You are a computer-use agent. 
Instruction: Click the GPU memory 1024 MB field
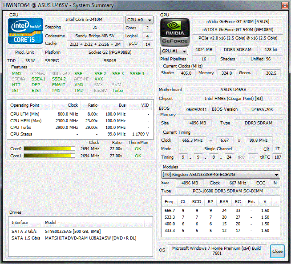[x=204, y=50]
